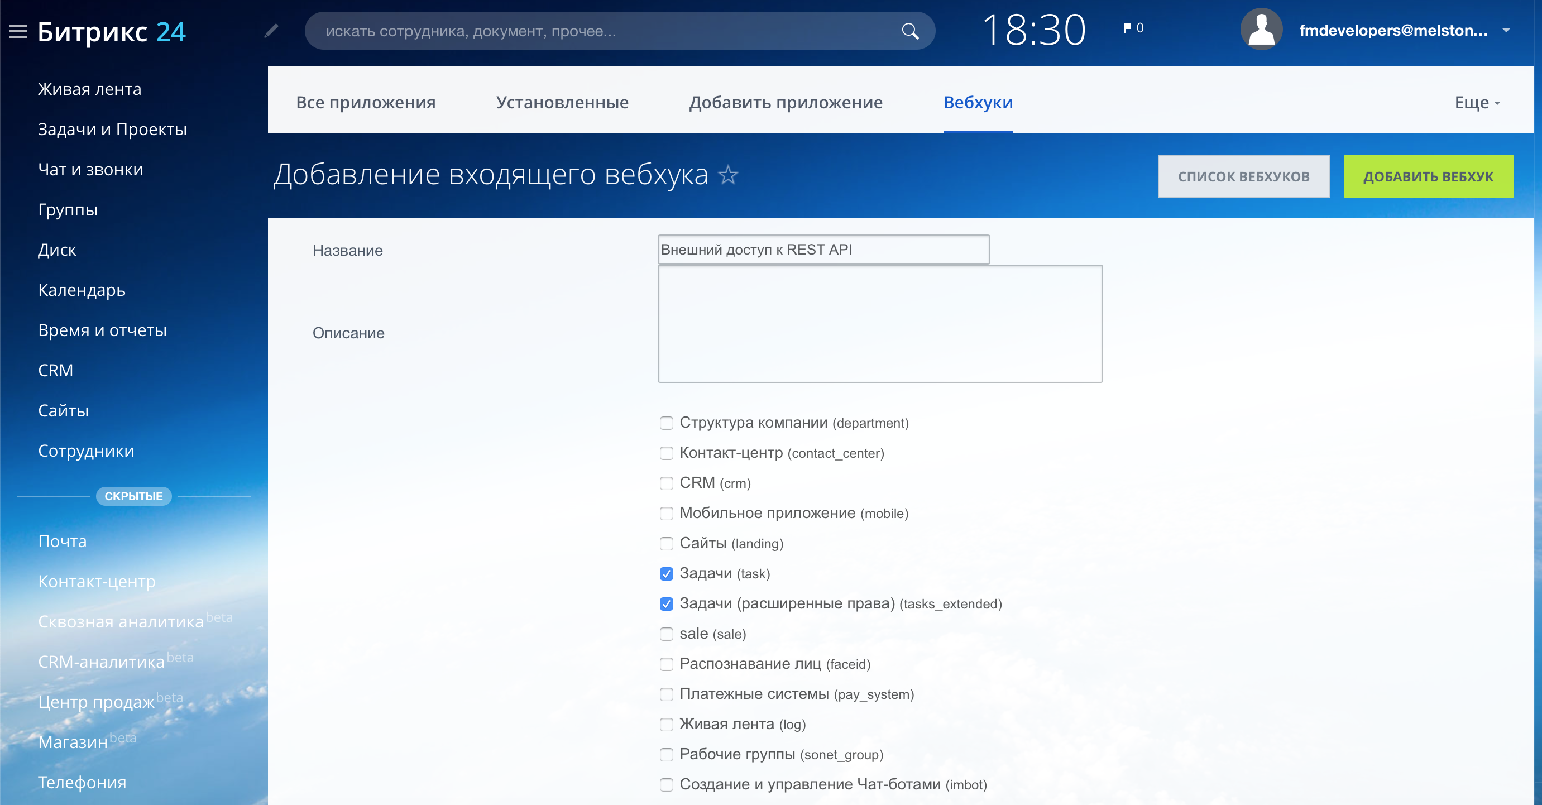Open Телефония in sidebar

pyautogui.click(x=82, y=782)
